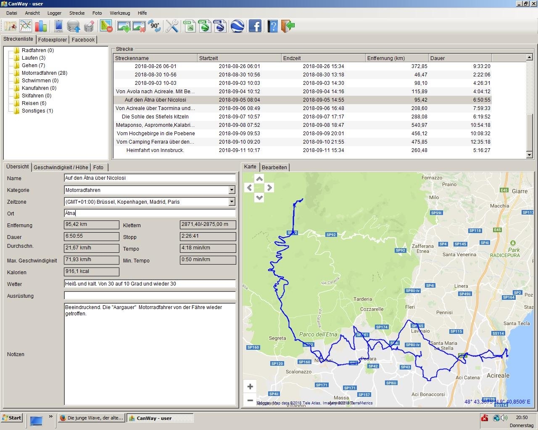Open the Strecke menu
Viewport: 538px width, 430px height.
coord(76,13)
